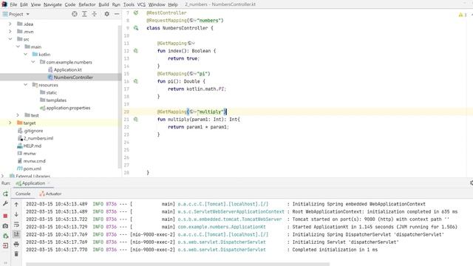Click the down arrow in console toolbar
This screenshot has height=266, width=473.
tap(16, 214)
